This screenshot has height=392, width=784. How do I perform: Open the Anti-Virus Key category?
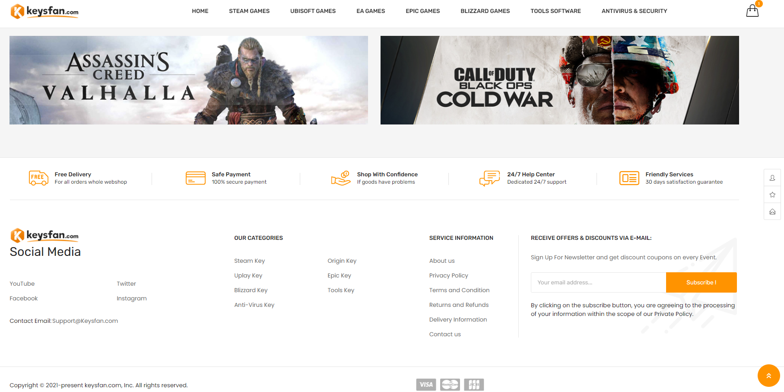(x=254, y=305)
